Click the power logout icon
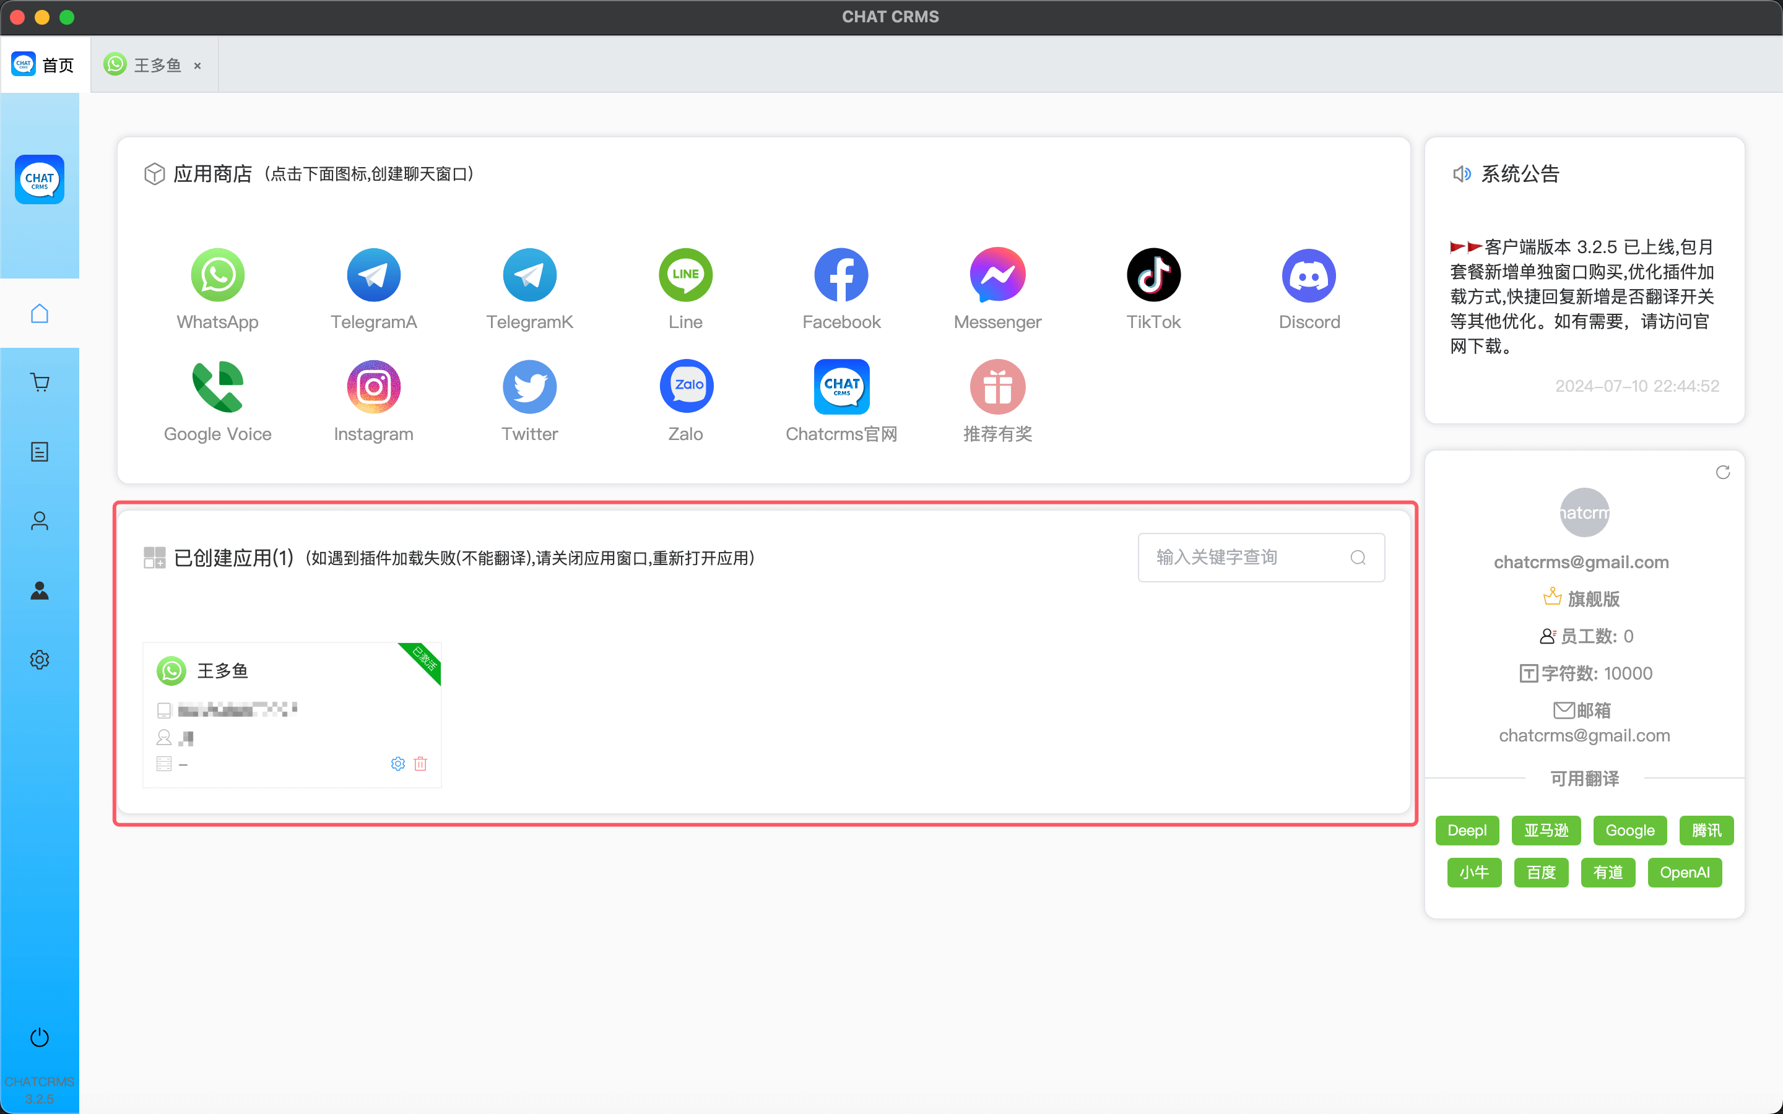Image resolution: width=1783 pixels, height=1114 pixels. [40, 1037]
